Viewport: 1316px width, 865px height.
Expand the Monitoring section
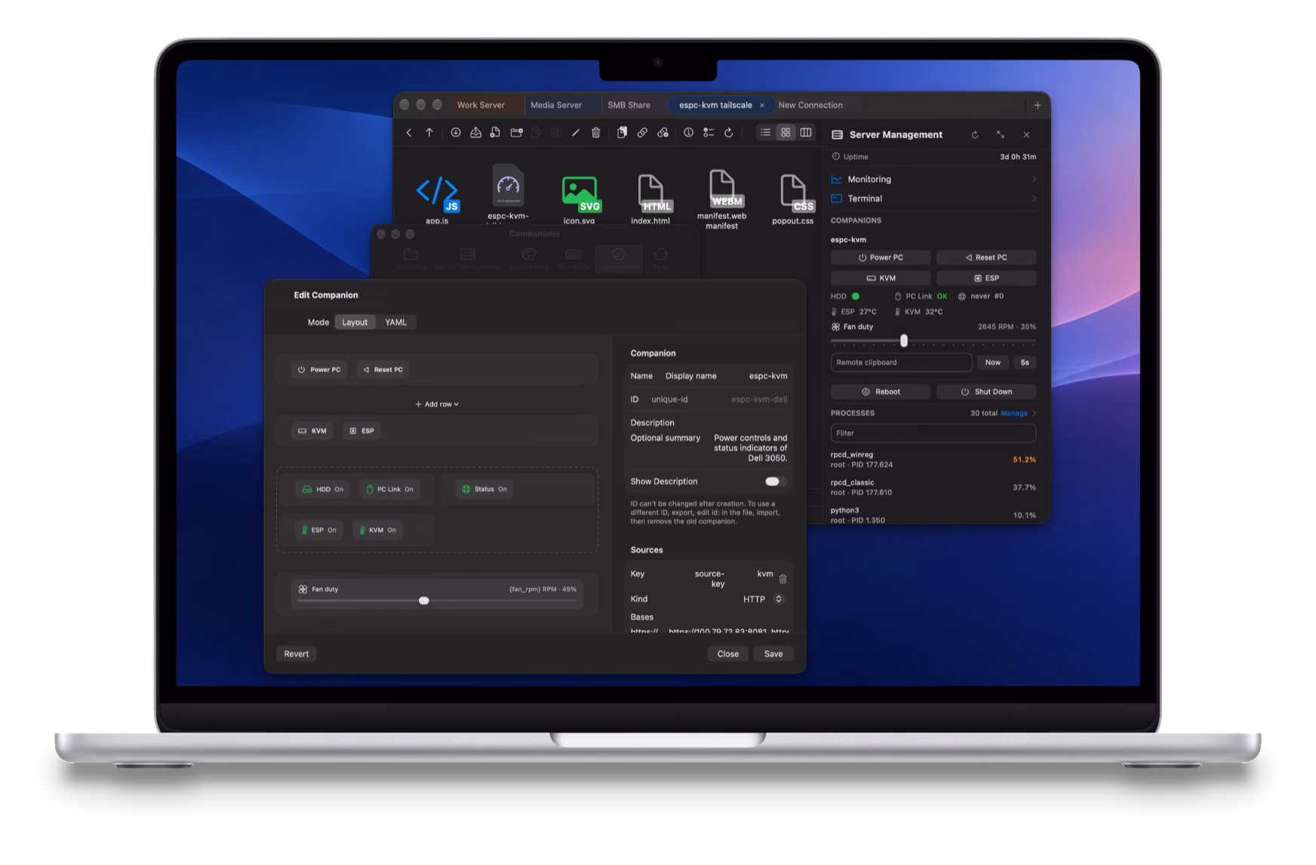tap(933, 180)
